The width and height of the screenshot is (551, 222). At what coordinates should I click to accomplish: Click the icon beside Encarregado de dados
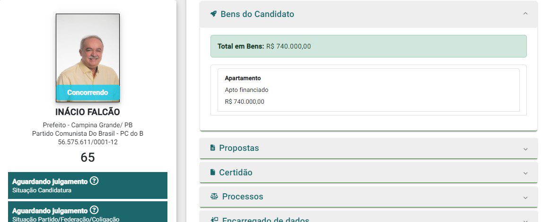pos(214,220)
